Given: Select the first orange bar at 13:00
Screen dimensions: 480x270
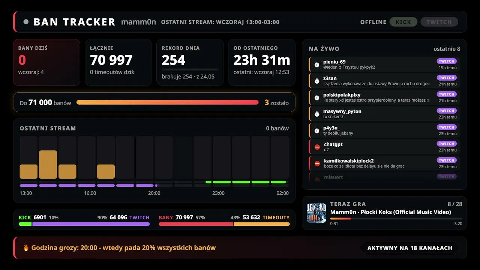Looking at the screenshot, I should click(28, 171).
